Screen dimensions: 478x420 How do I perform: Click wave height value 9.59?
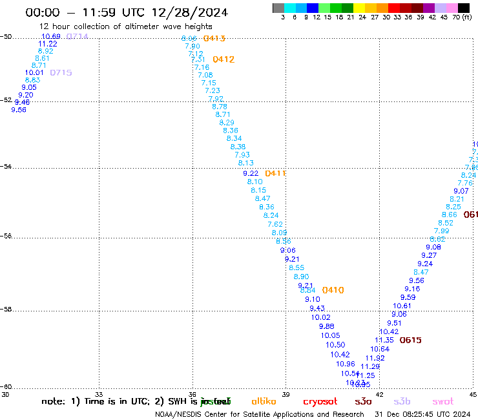408,297
